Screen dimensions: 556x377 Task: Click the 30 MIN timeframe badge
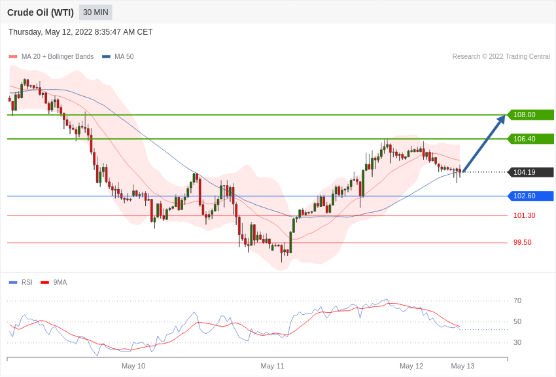coord(96,12)
